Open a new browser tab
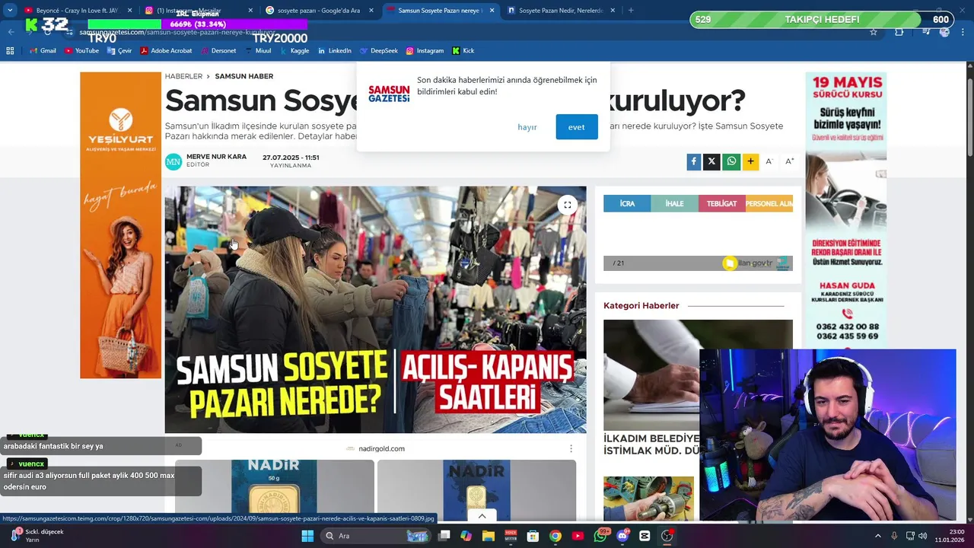The image size is (974, 548). point(631,11)
